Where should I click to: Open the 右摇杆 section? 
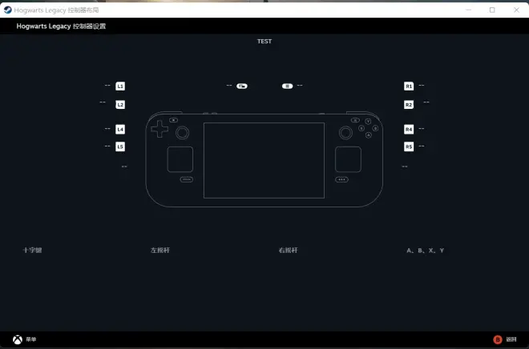pyautogui.click(x=288, y=251)
